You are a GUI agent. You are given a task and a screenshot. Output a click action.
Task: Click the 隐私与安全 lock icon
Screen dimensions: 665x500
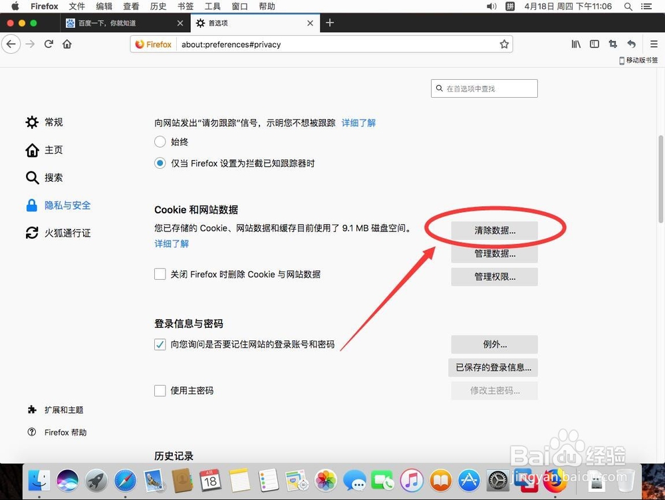(32, 205)
